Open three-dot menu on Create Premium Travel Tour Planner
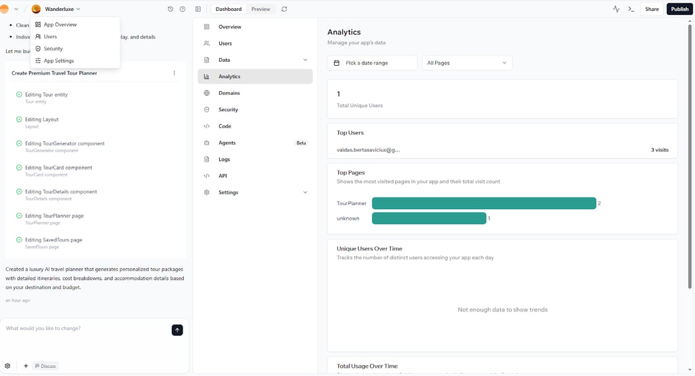Image resolution: width=695 pixels, height=376 pixels. 174,73
